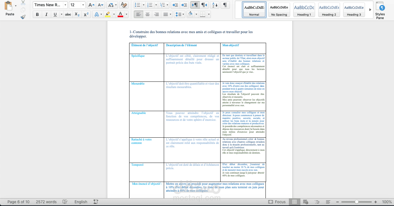Click Page 6 of 10 in status bar
Viewport: 394px width, 206px height.
[x=18, y=202]
